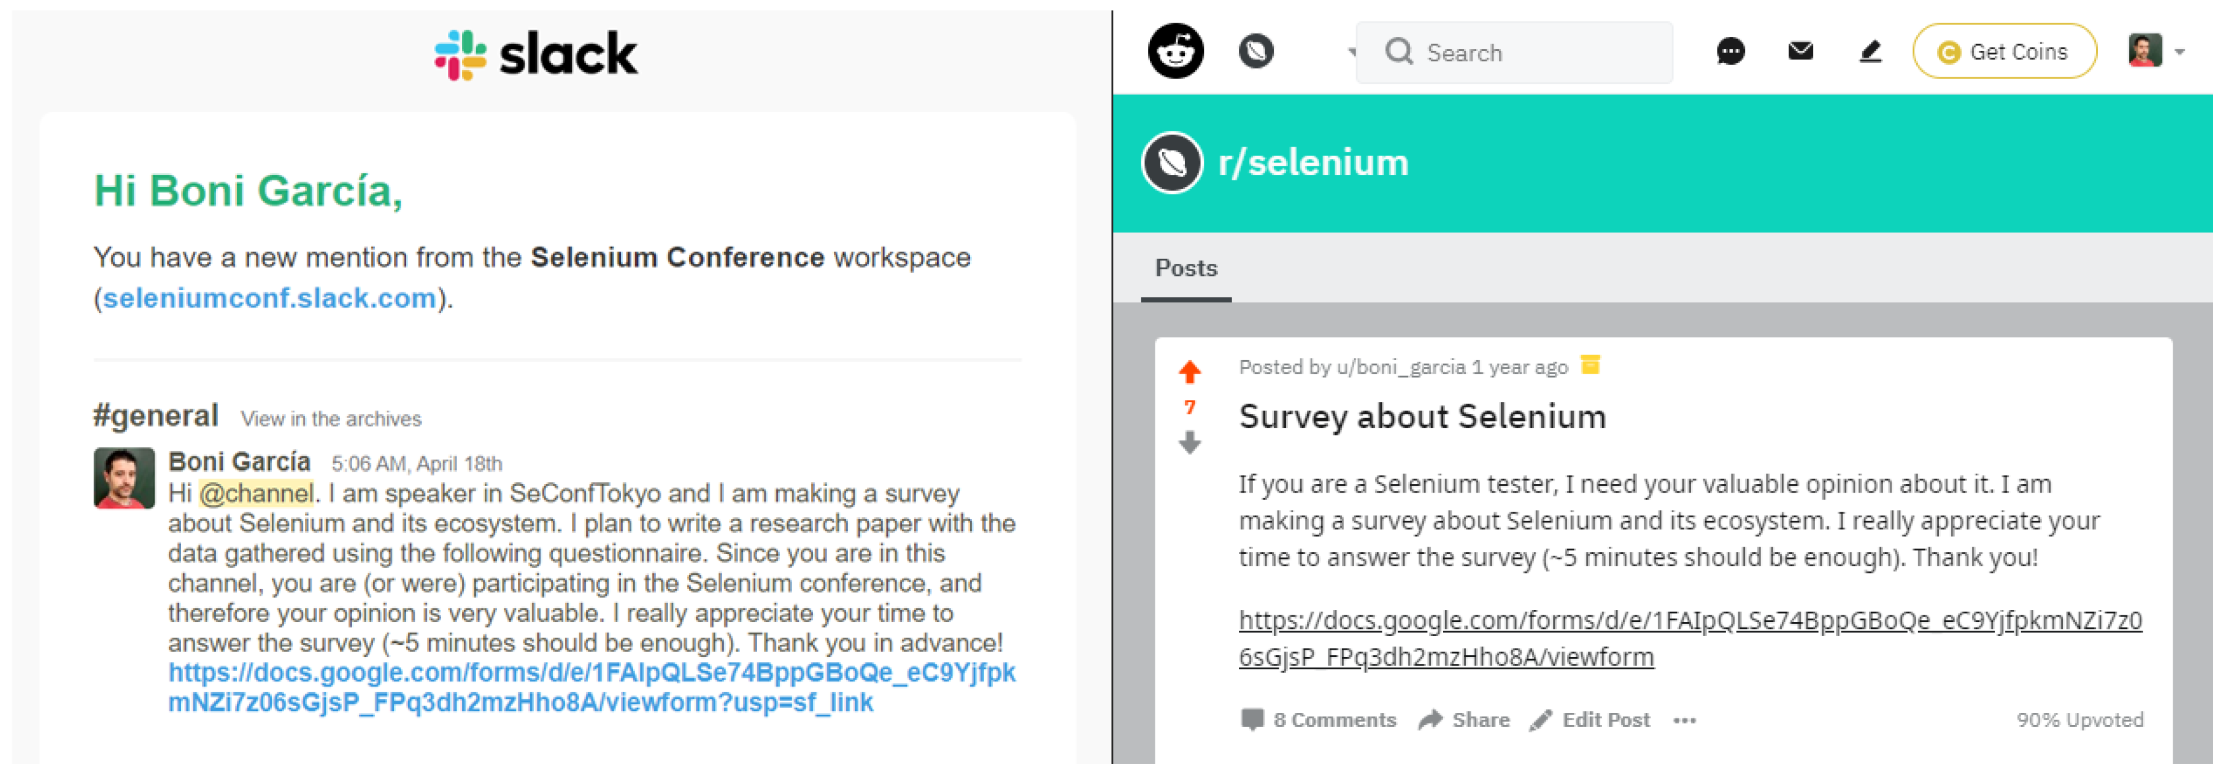Click the Reddit logo home icon

(1176, 51)
